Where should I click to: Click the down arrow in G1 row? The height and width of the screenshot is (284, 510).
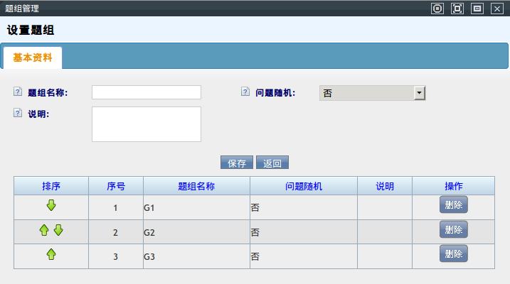(51, 206)
